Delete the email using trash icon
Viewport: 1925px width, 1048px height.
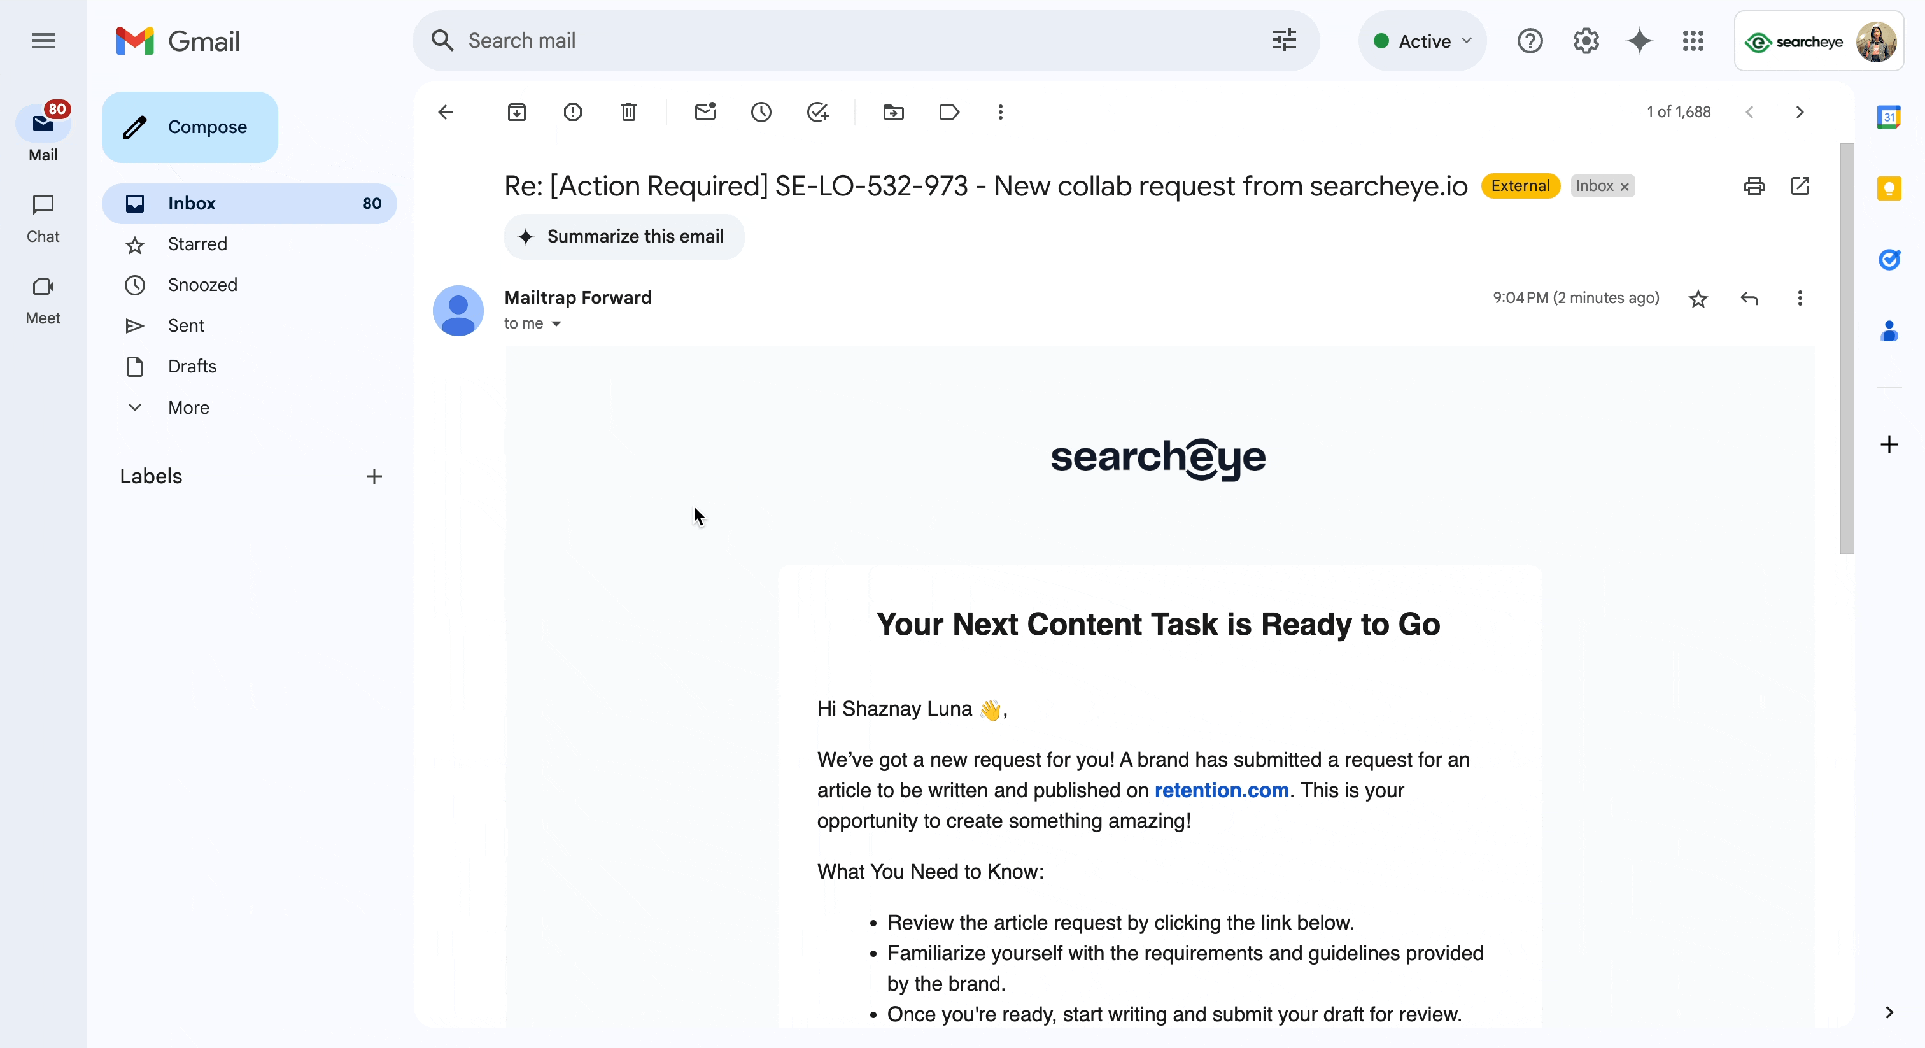click(x=628, y=112)
